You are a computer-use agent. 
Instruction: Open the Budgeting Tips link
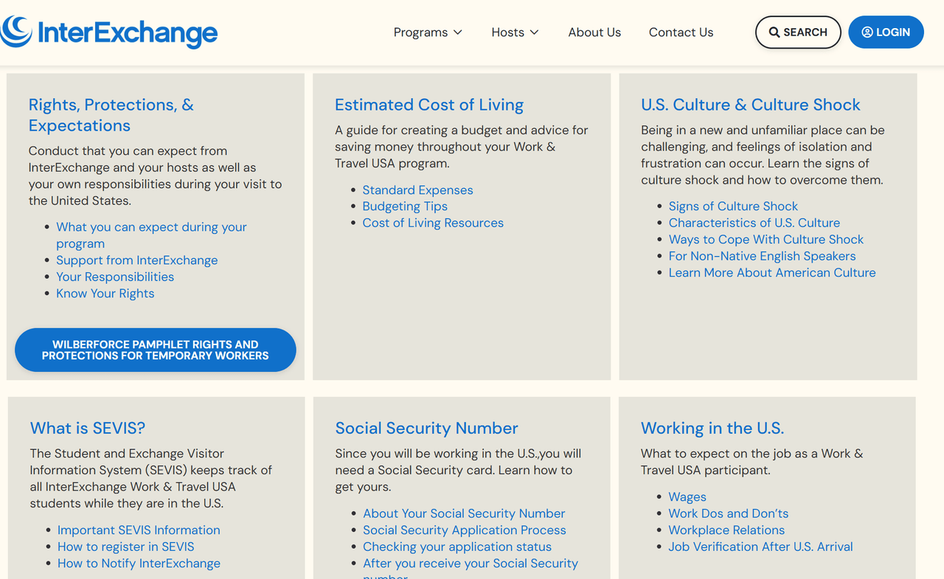coord(405,207)
